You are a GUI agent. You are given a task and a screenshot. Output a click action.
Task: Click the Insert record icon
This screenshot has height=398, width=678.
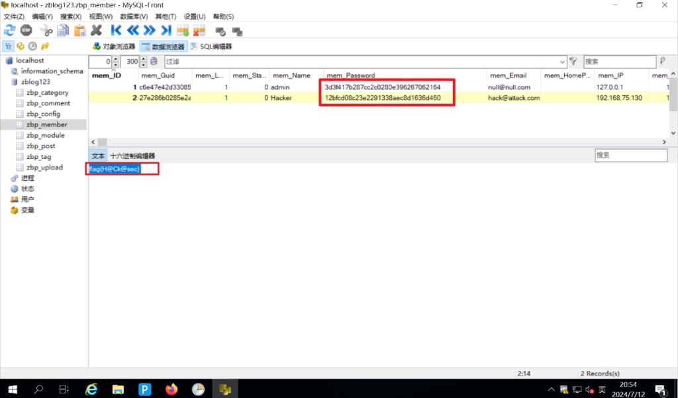[183, 30]
